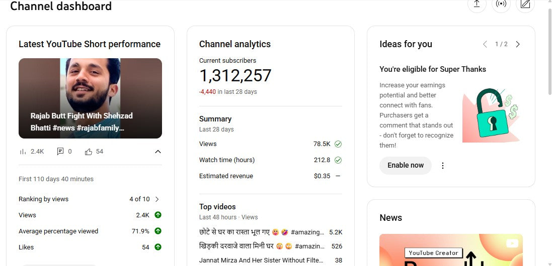Collapse the Short performance details chevron
Viewport: 552px width, 266px height.
click(157, 152)
